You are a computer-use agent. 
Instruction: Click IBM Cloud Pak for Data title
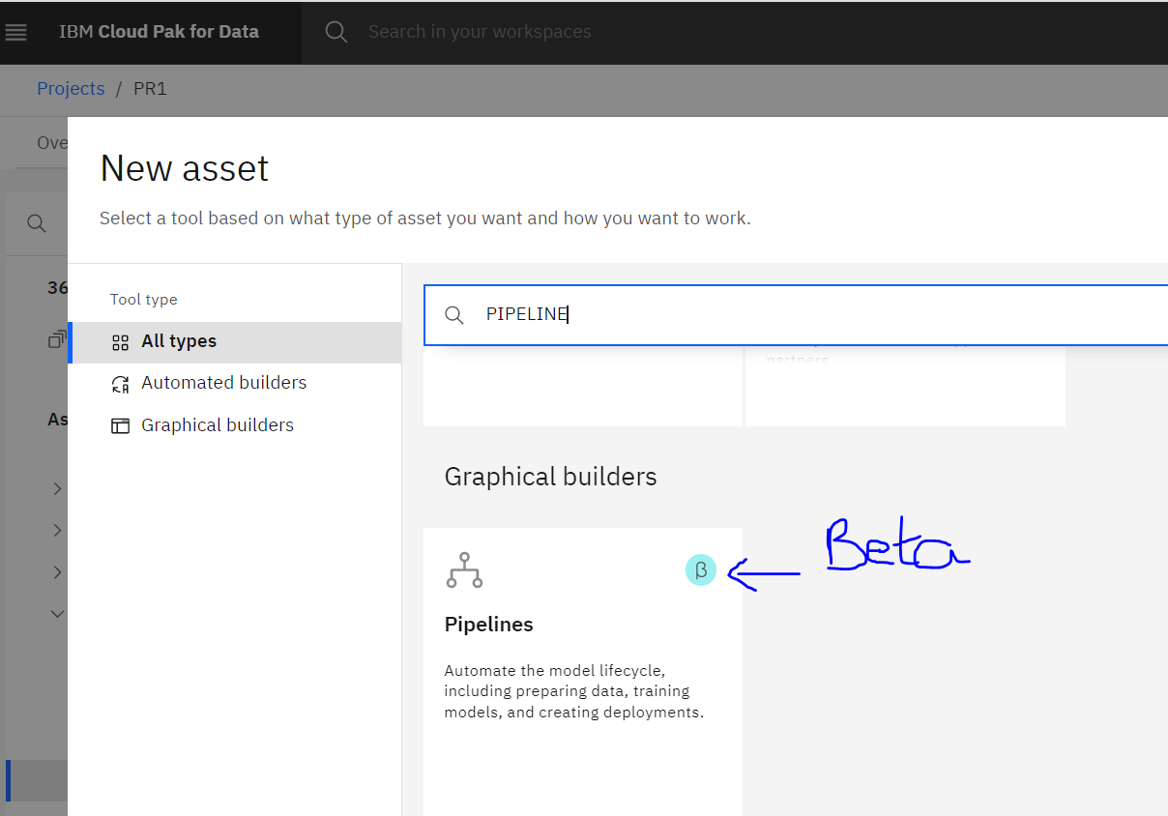pos(159,32)
